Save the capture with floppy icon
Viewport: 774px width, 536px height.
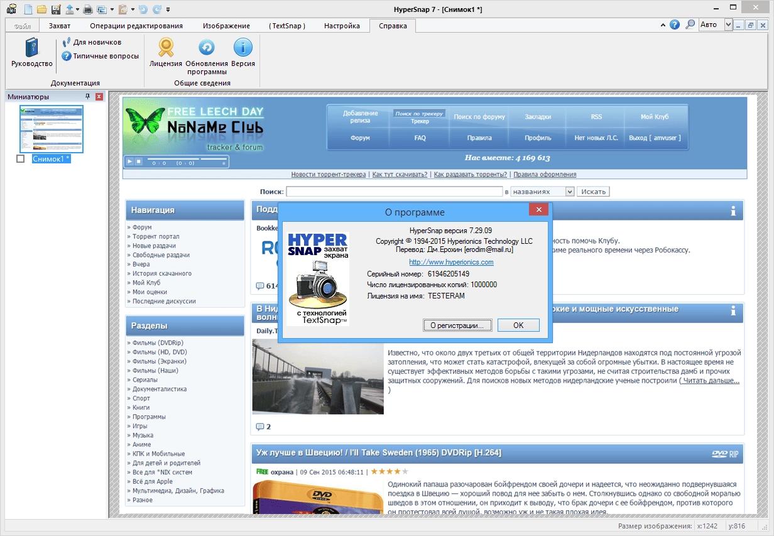56,9
